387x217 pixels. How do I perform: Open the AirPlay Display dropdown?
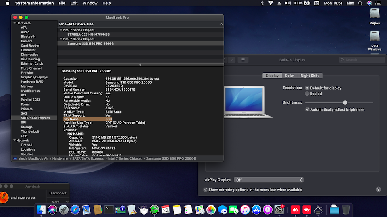(269, 180)
